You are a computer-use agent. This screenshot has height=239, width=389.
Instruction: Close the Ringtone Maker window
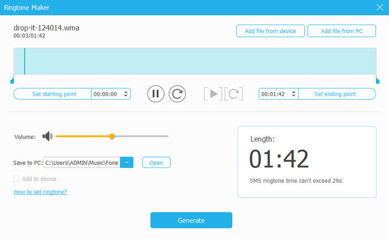(x=379, y=7)
